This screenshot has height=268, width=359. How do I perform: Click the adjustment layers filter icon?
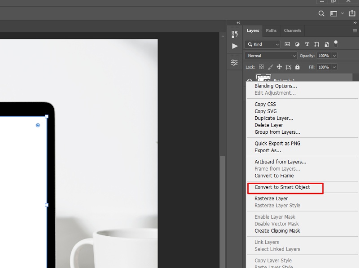coord(298,44)
